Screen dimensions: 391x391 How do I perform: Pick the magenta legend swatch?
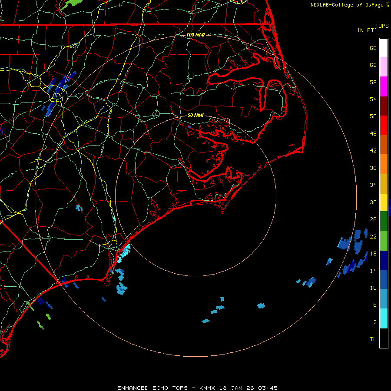point(384,86)
